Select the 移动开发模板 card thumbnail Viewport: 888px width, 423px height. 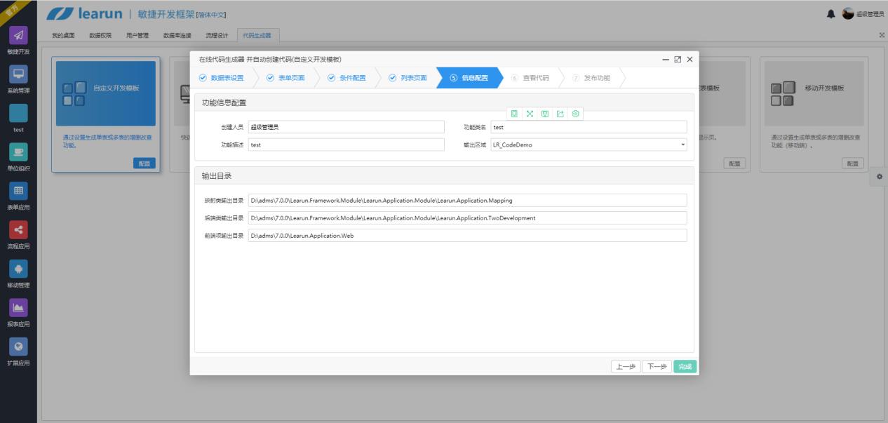tap(814, 93)
